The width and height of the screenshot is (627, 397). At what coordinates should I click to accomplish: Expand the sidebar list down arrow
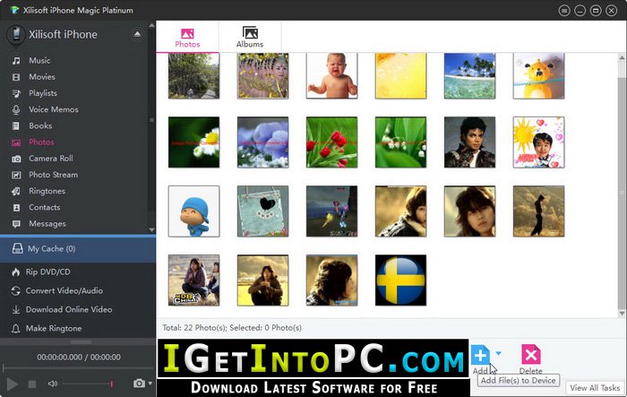(151, 229)
